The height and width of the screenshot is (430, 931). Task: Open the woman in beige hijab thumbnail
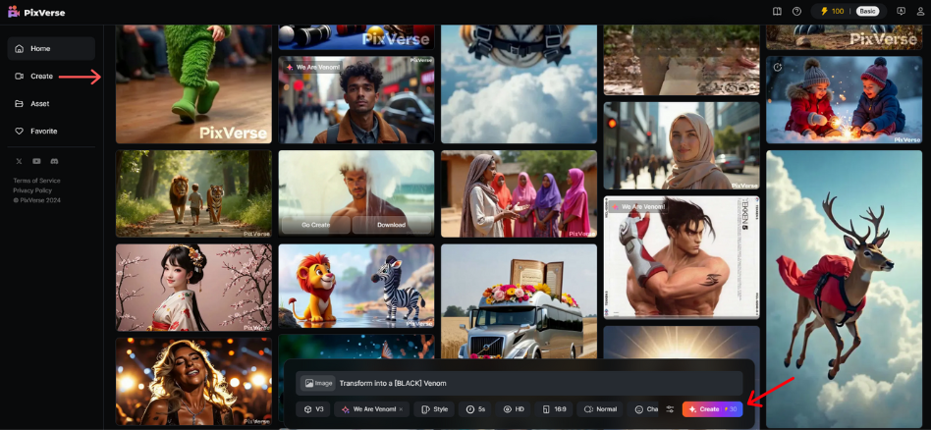pos(682,145)
